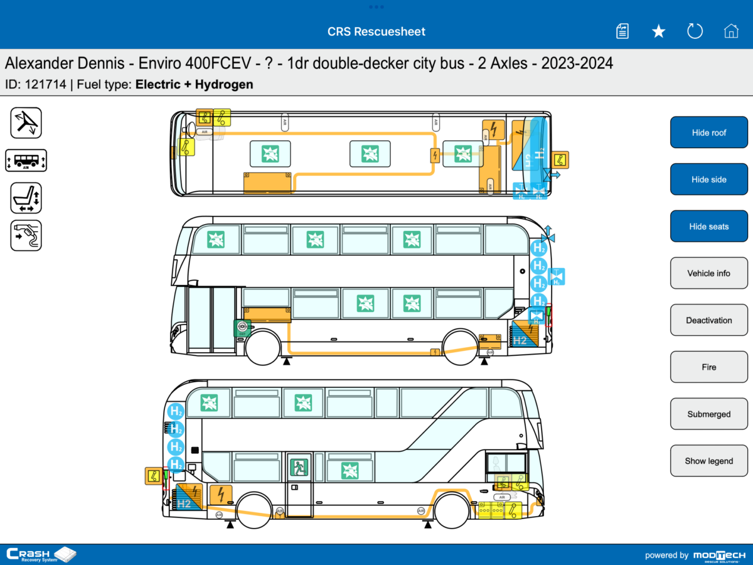This screenshot has width=753, height=565.
Task: Open the Deactivation instructions
Action: tap(709, 320)
